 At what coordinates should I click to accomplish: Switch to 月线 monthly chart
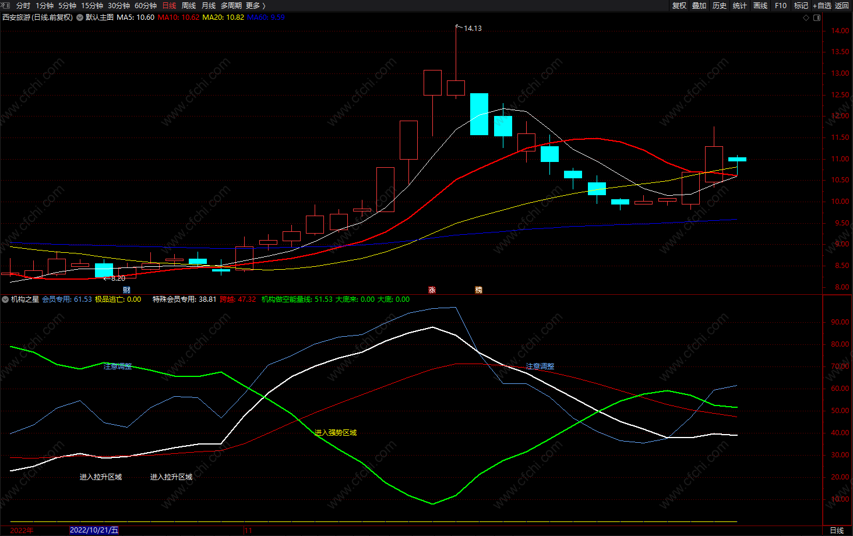pyautogui.click(x=209, y=5)
